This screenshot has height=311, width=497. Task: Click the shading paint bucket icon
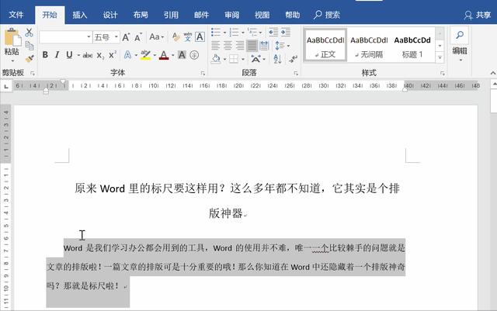(x=216, y=59)
